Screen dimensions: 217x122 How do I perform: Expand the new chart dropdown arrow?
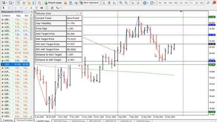pos(6,3)
